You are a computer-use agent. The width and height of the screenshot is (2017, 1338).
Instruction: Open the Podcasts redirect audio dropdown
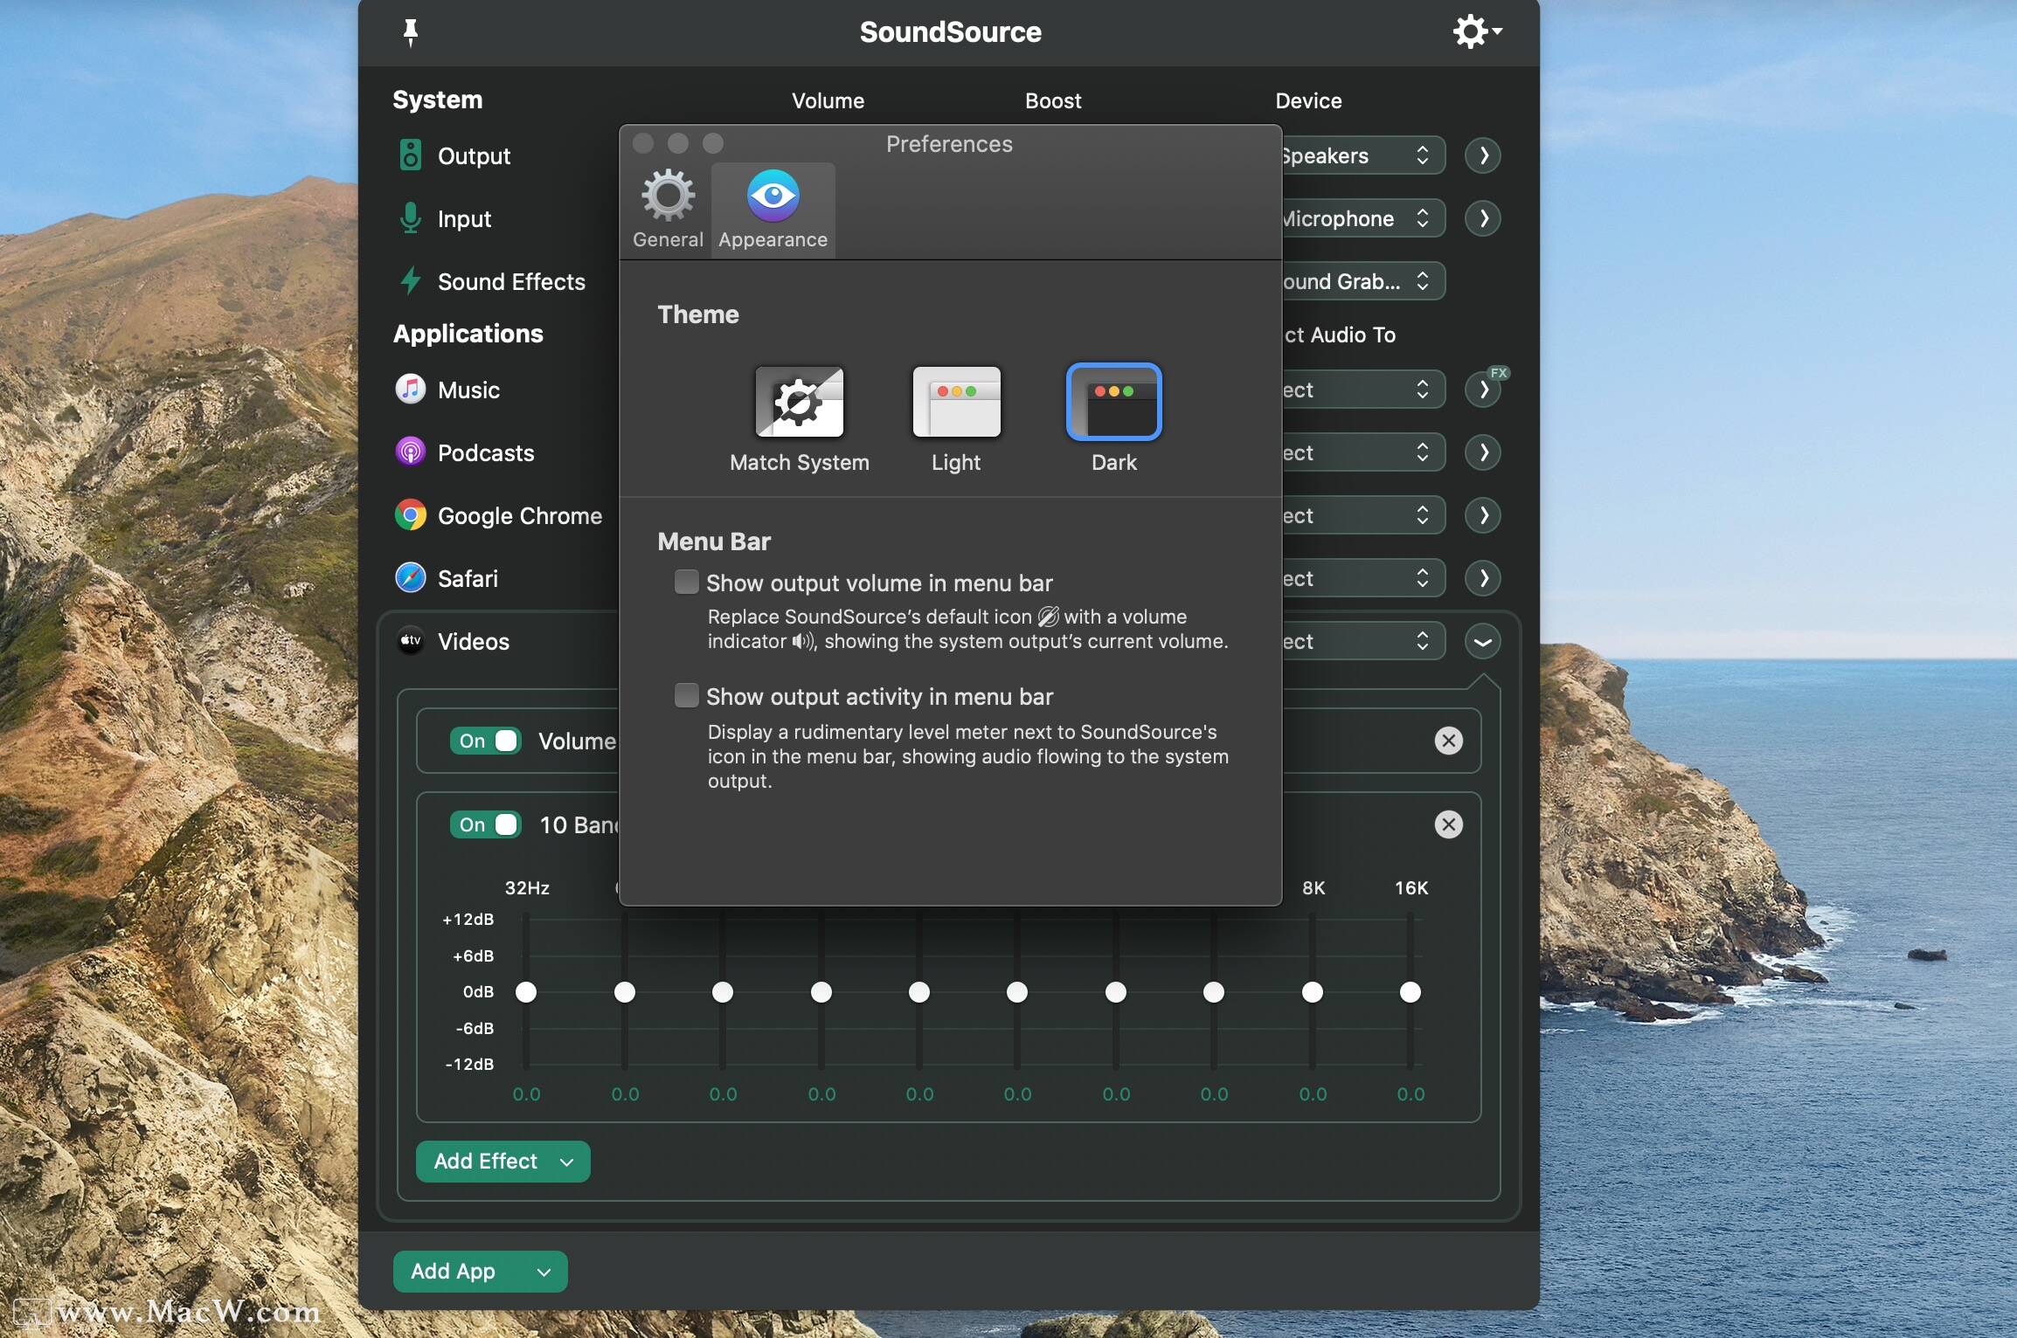pyautogui.click(x=1362, y=452)
